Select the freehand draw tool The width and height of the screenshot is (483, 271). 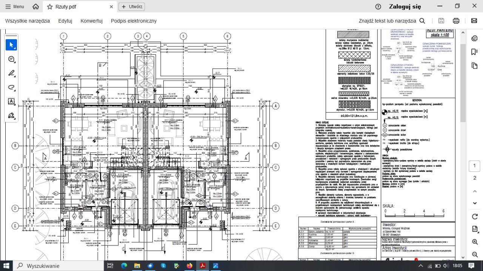(11, 87)
